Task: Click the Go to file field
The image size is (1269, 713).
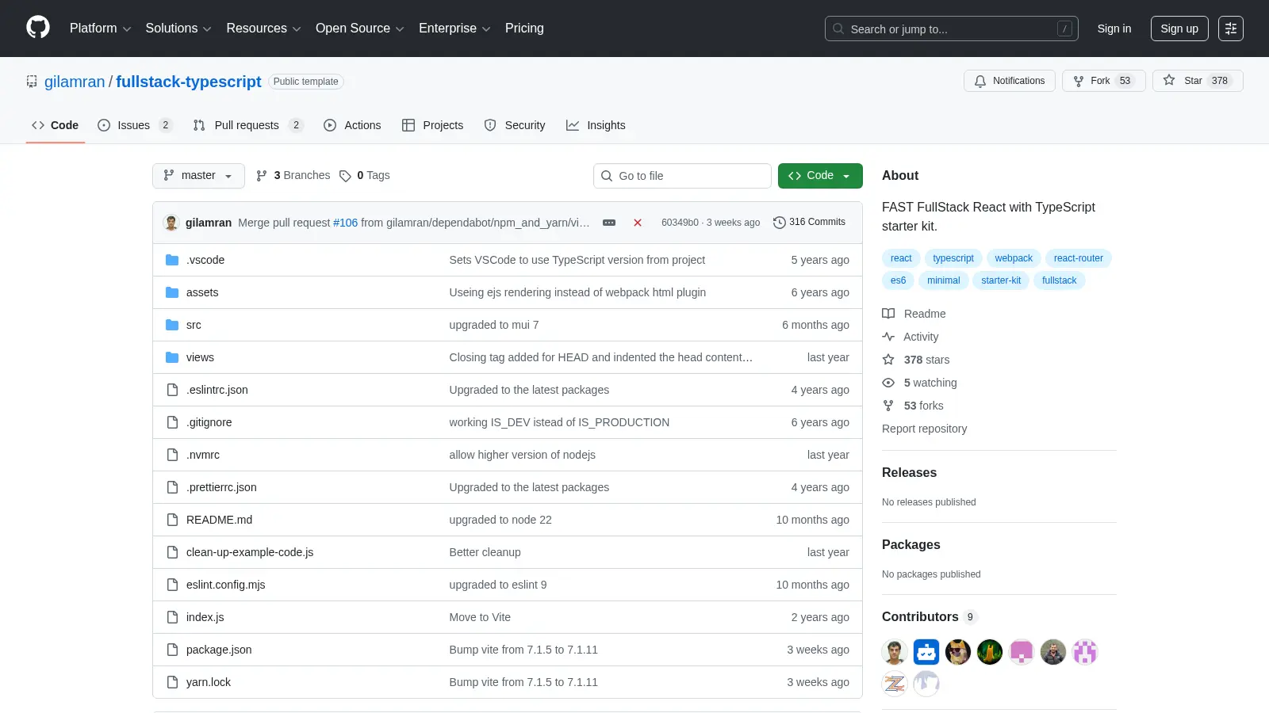Action: click(682, 176)
